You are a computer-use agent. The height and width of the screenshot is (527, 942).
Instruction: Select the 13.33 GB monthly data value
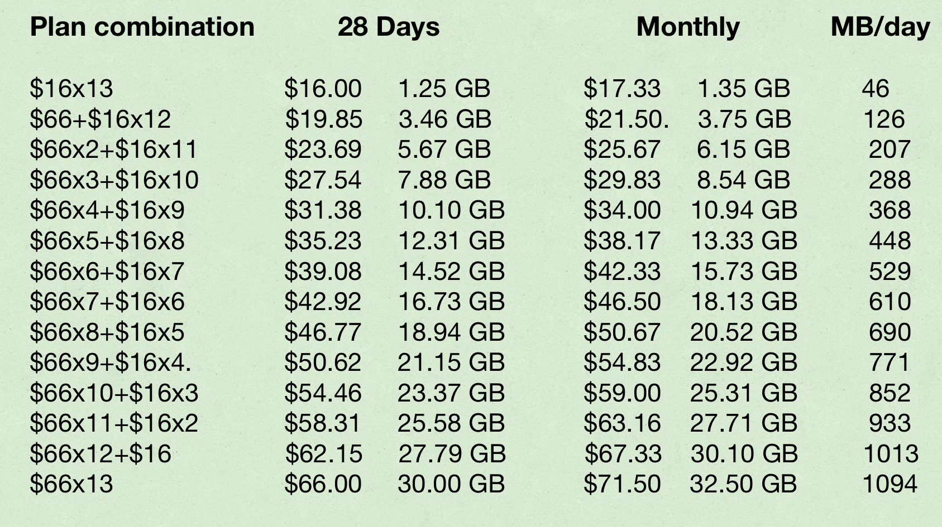744,241
